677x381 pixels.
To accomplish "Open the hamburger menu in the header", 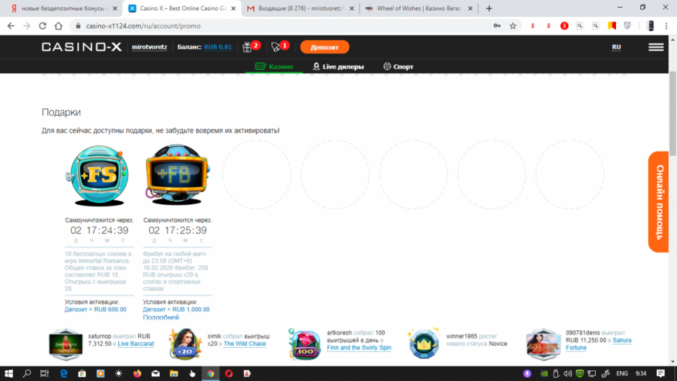I will pos(655,47).
